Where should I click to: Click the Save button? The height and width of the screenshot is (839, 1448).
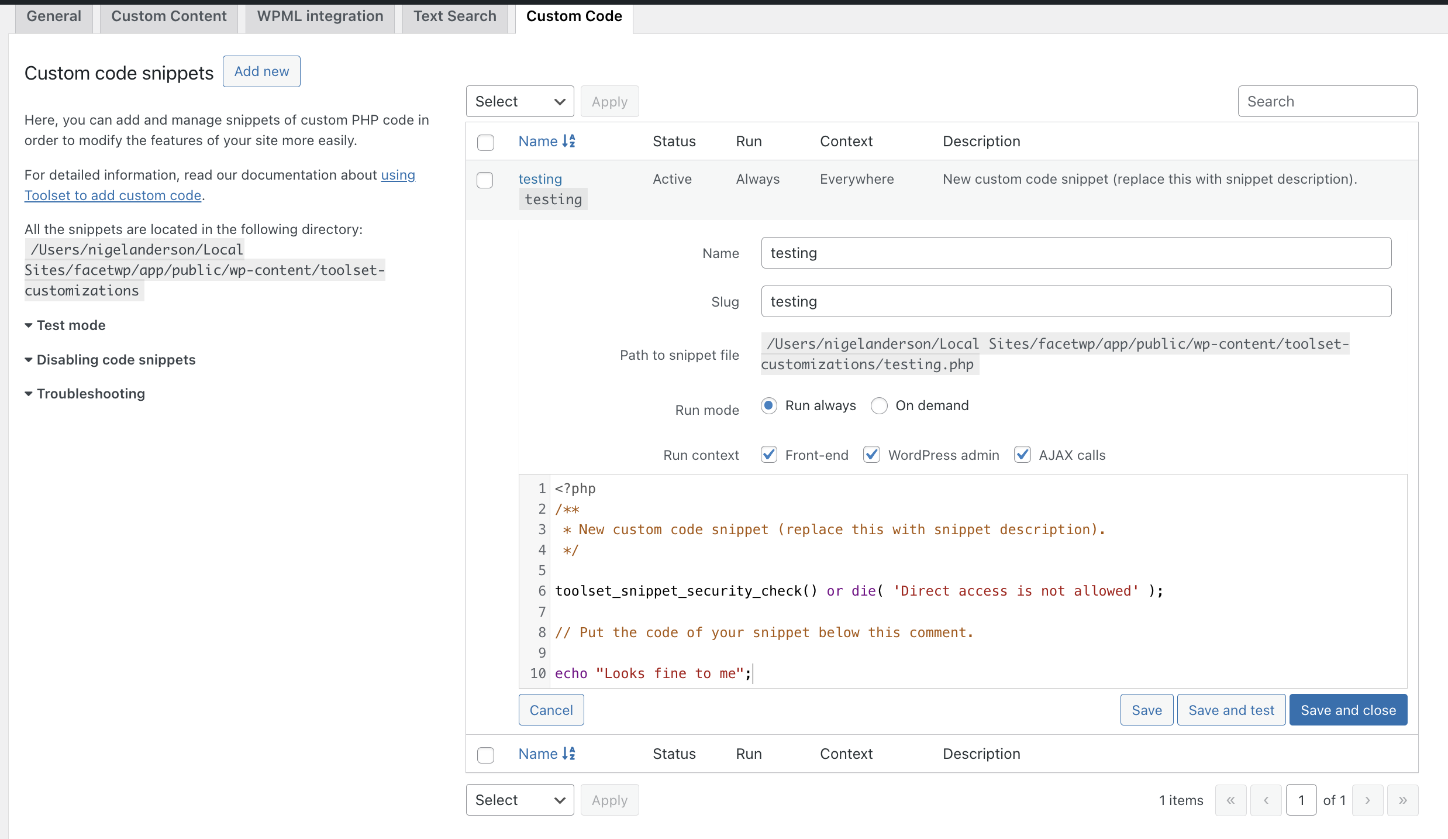point(1147,710)
